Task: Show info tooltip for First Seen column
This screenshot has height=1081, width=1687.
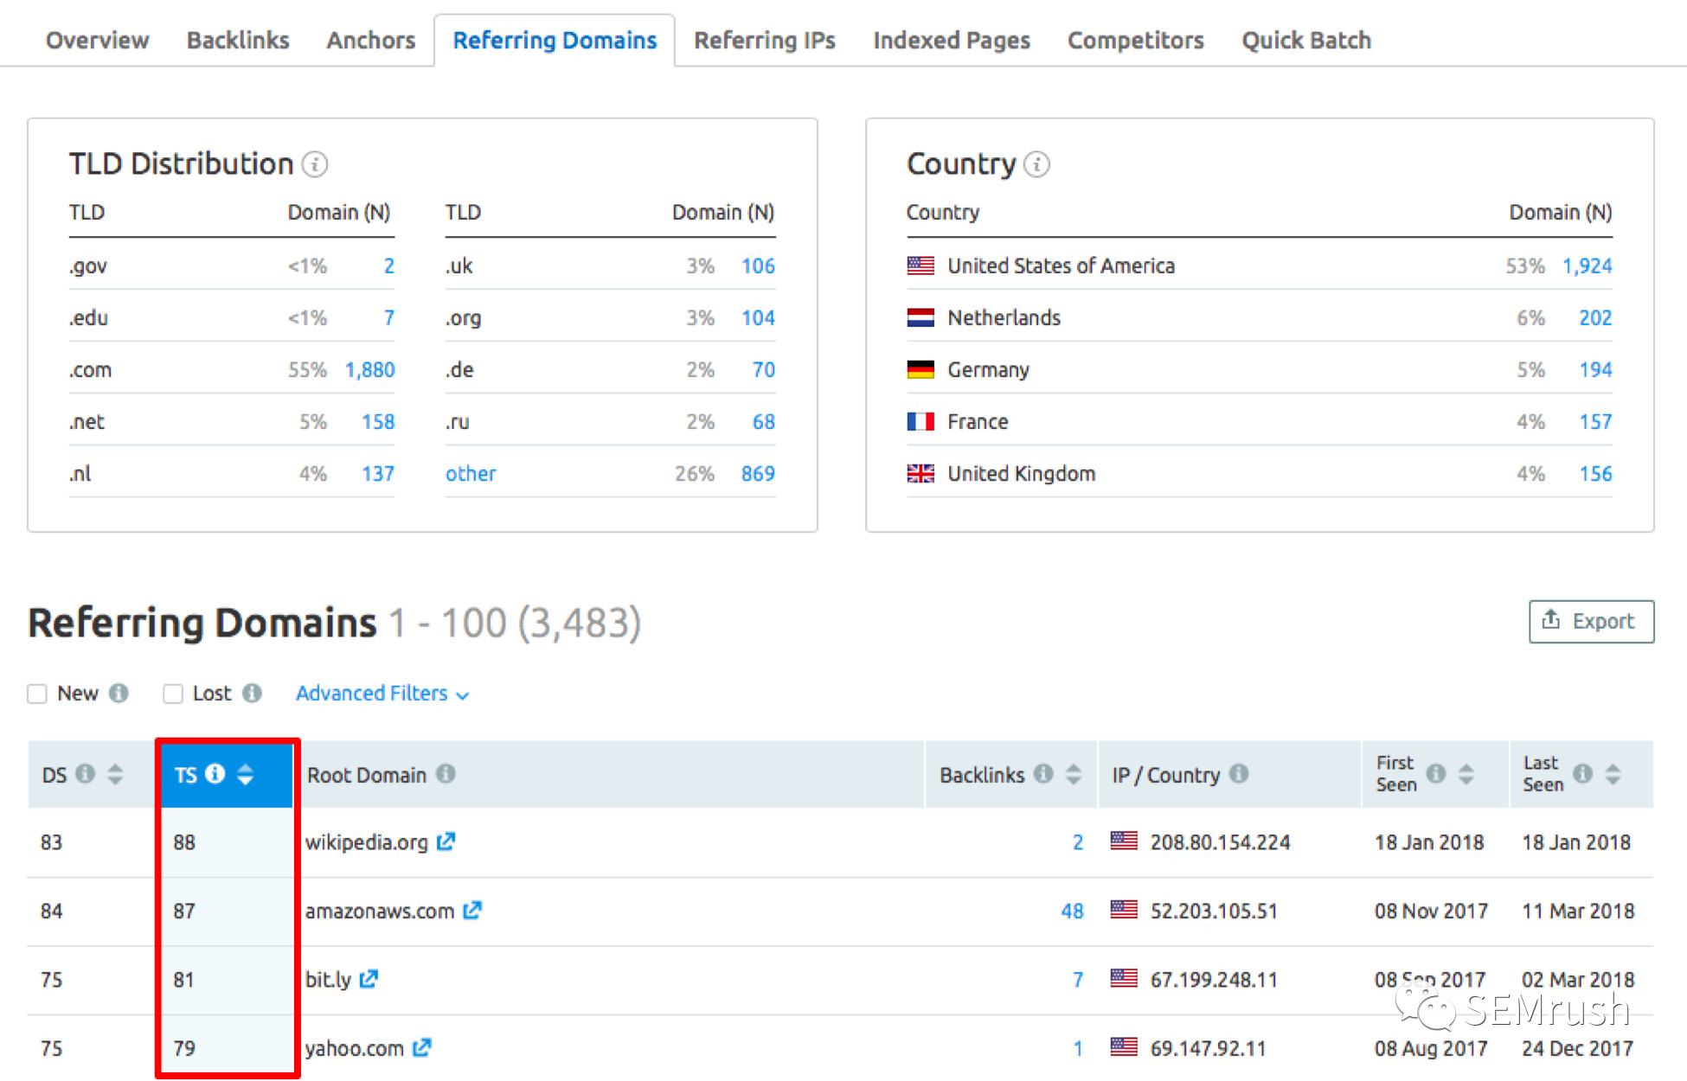Action: pos(1436,773)
